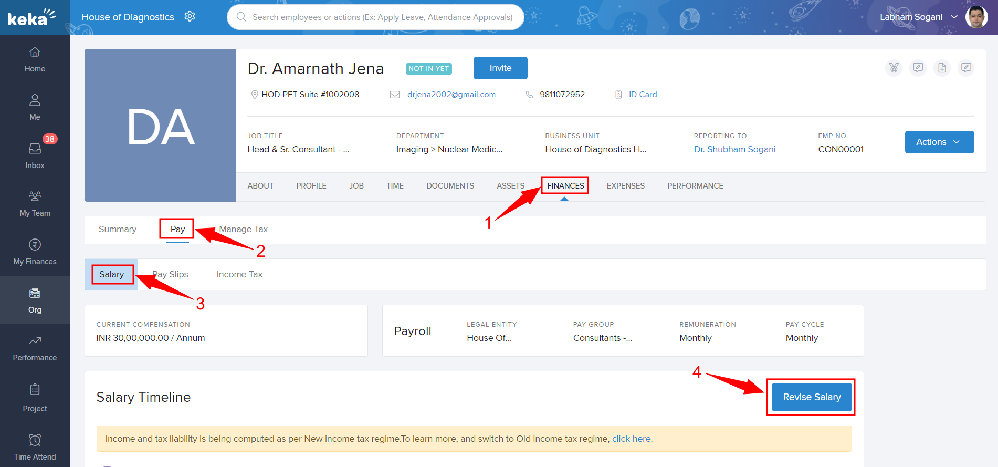998x467 pixels.
Task: Open My Finances in sidebar
Action: click(35, 252)
